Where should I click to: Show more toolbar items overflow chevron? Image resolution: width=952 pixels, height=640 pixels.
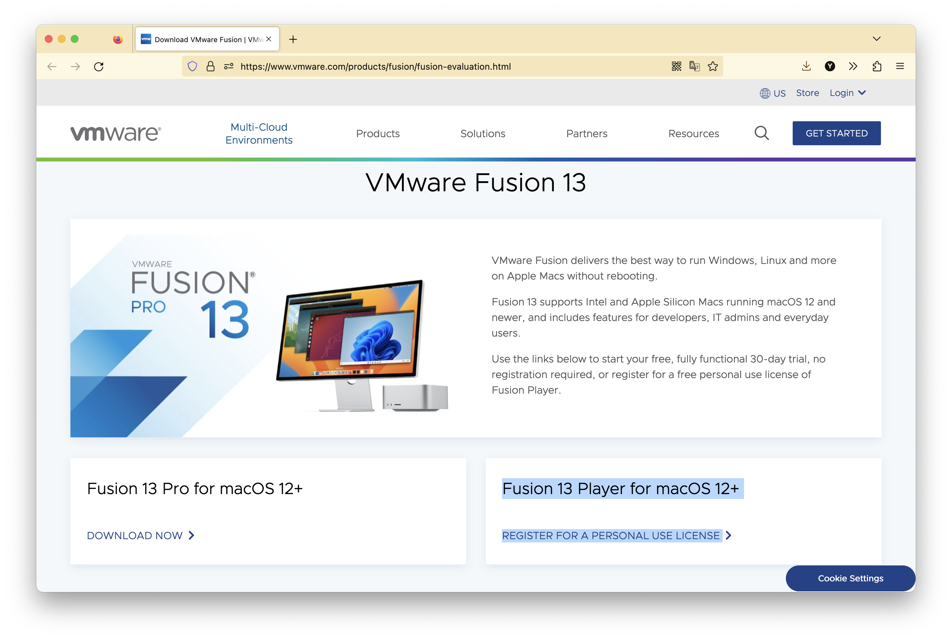tap(853, 66)
